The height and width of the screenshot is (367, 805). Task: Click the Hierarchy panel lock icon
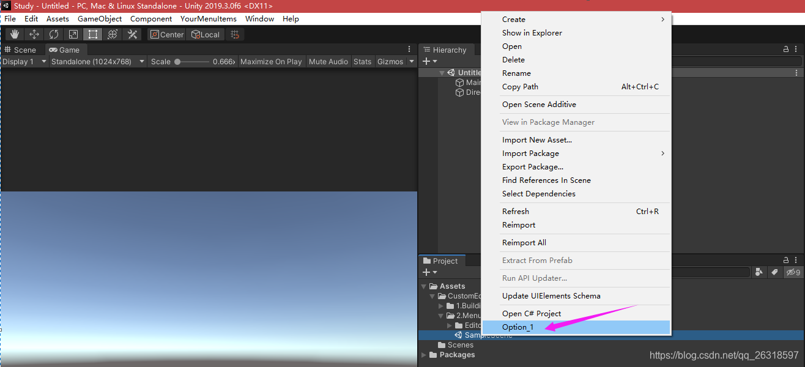click(786, 50)
